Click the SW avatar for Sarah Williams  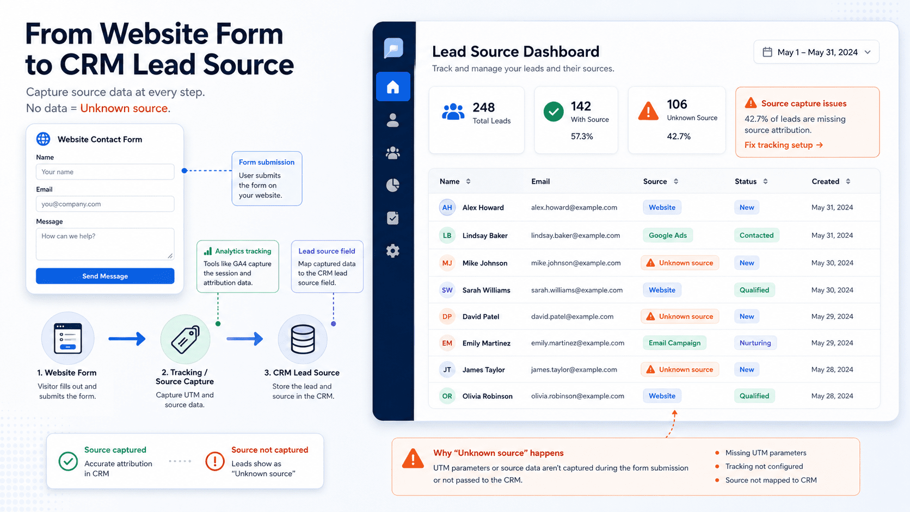[x=447, y=290]
